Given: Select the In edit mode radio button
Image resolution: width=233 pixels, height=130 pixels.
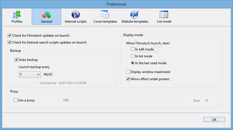Looking at the screenshot, I should click(x=132, y=49).
